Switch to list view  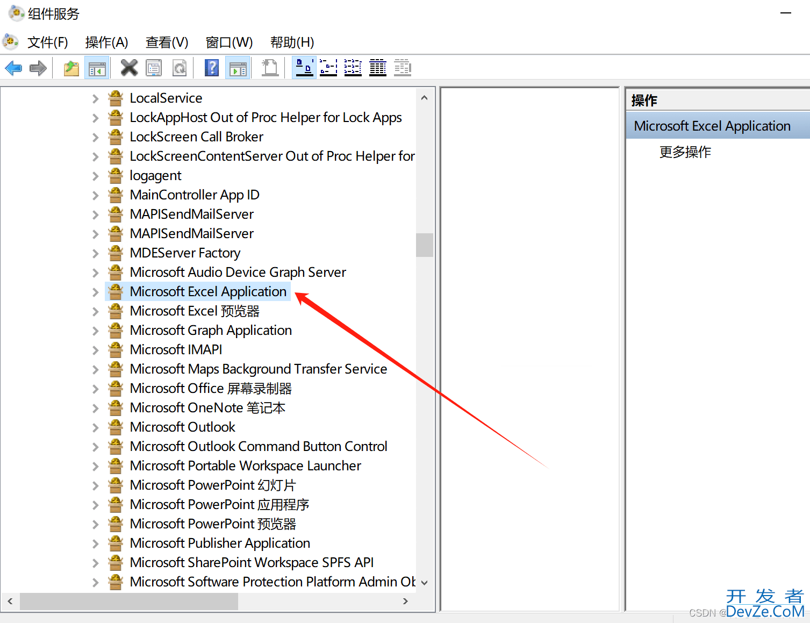click(x=353, y=68)
